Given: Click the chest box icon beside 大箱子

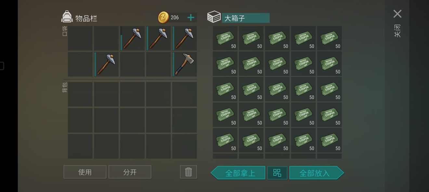Looking at the screenshot, I should click(214, 17).
